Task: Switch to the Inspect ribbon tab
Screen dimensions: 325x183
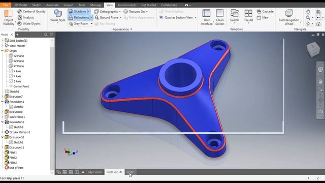Action: pyautogui.click(x=69, y=5)
